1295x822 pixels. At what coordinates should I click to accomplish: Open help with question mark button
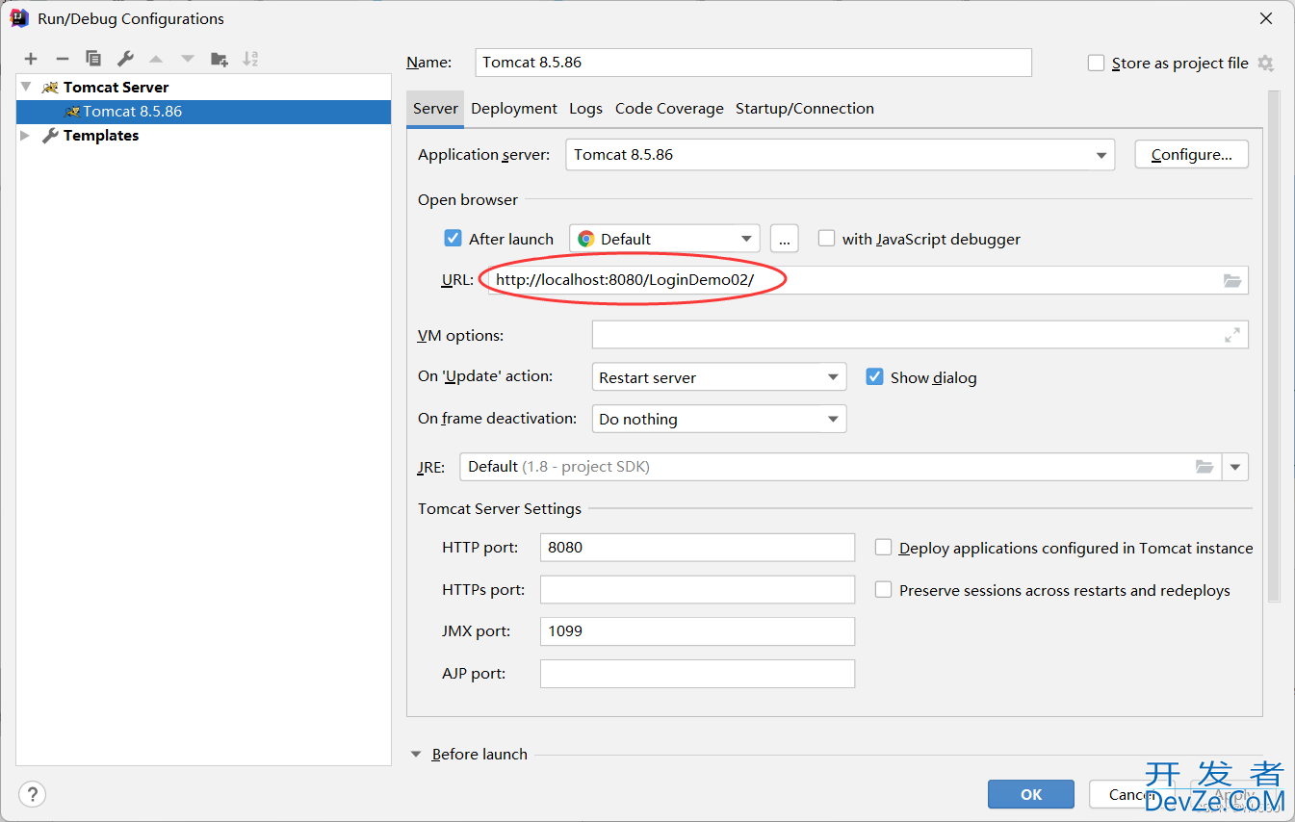coord(32,794)
